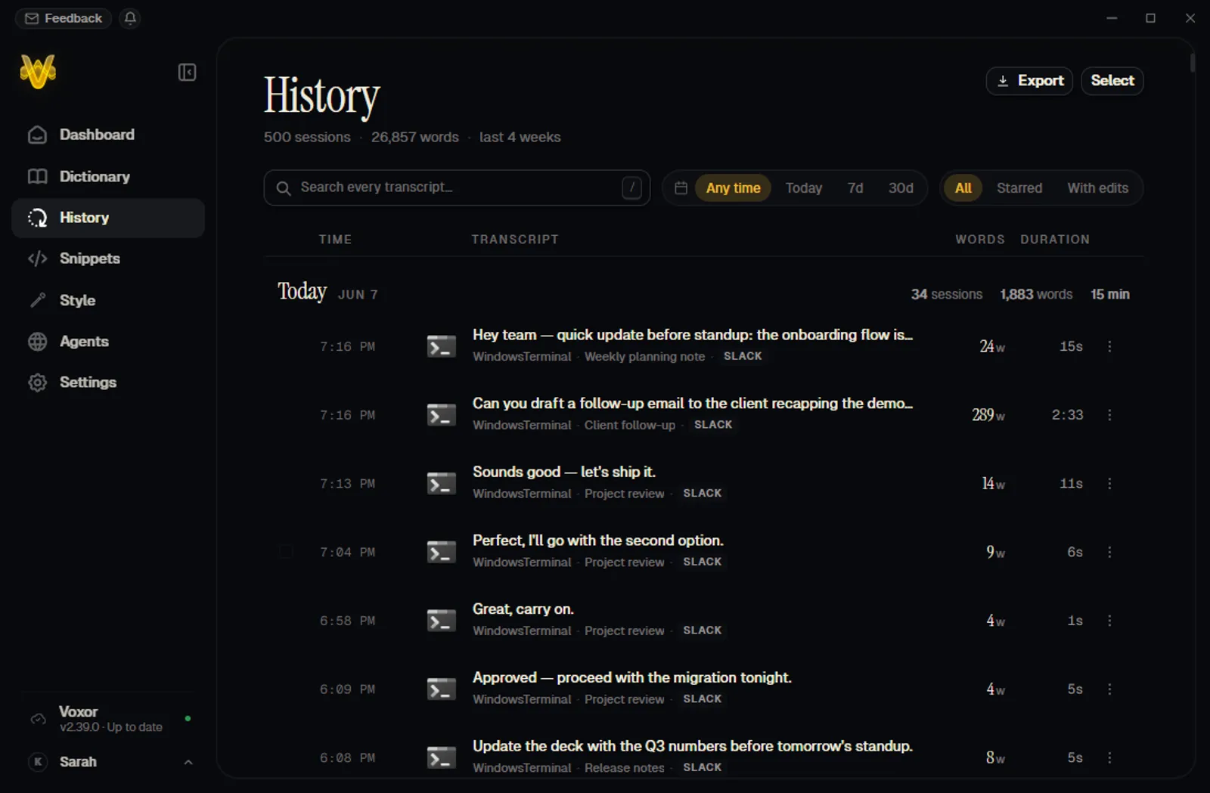1210x793 pixels.
Task: Click the Voxor update cloud icon
Action: click(38, 719)
